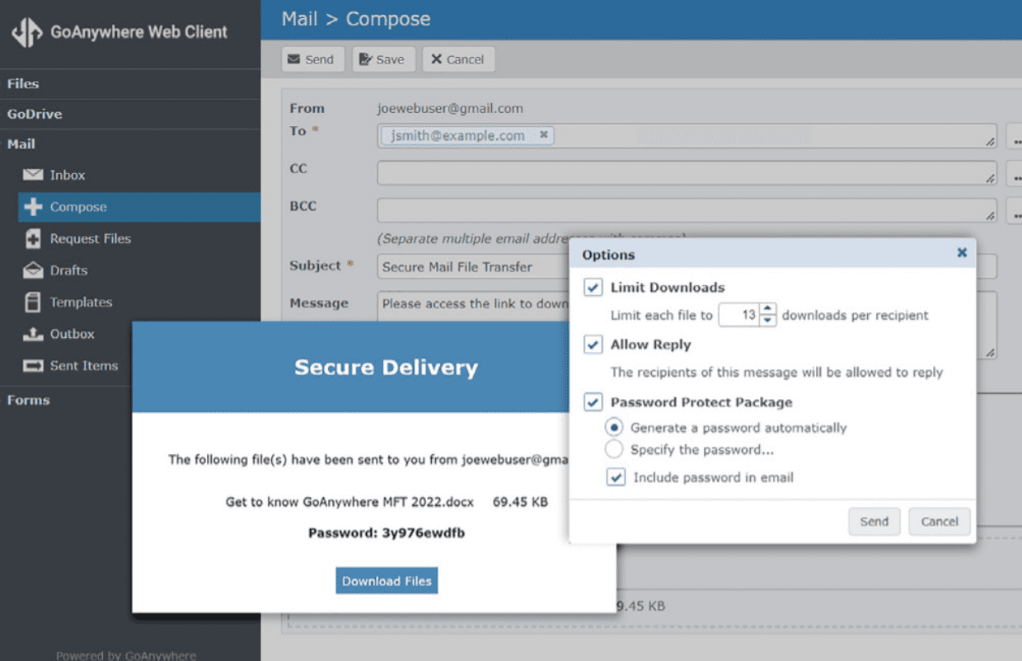The height and width of the screenshot is (661, 1022).
Task: Click the Download Files button
Action: click(387, 580)
